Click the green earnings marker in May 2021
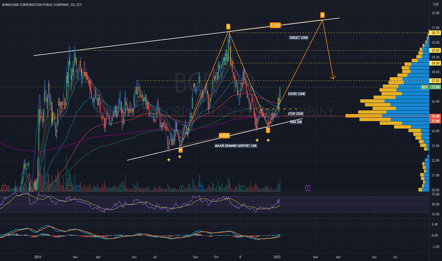 pos(121,188)
